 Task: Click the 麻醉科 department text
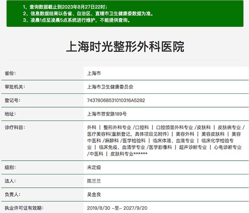pos(112,141)
